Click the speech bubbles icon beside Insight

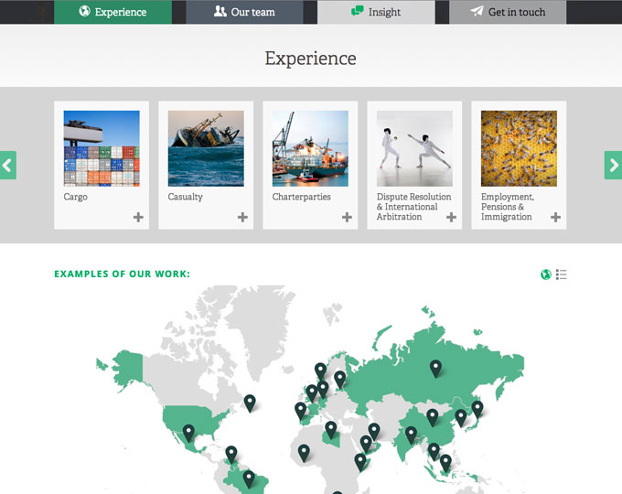coord(358,11)
